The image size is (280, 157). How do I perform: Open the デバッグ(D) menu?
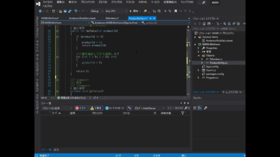point(117,2)
